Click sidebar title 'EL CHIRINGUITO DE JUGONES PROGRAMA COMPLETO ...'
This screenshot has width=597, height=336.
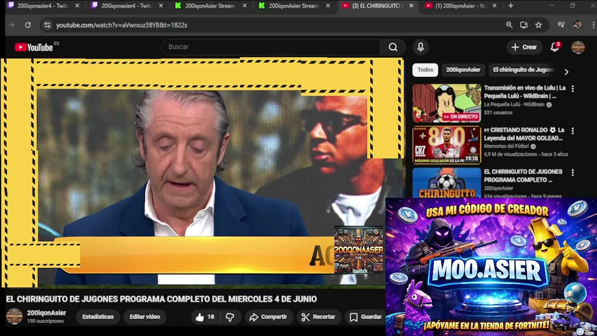[523, 176]
